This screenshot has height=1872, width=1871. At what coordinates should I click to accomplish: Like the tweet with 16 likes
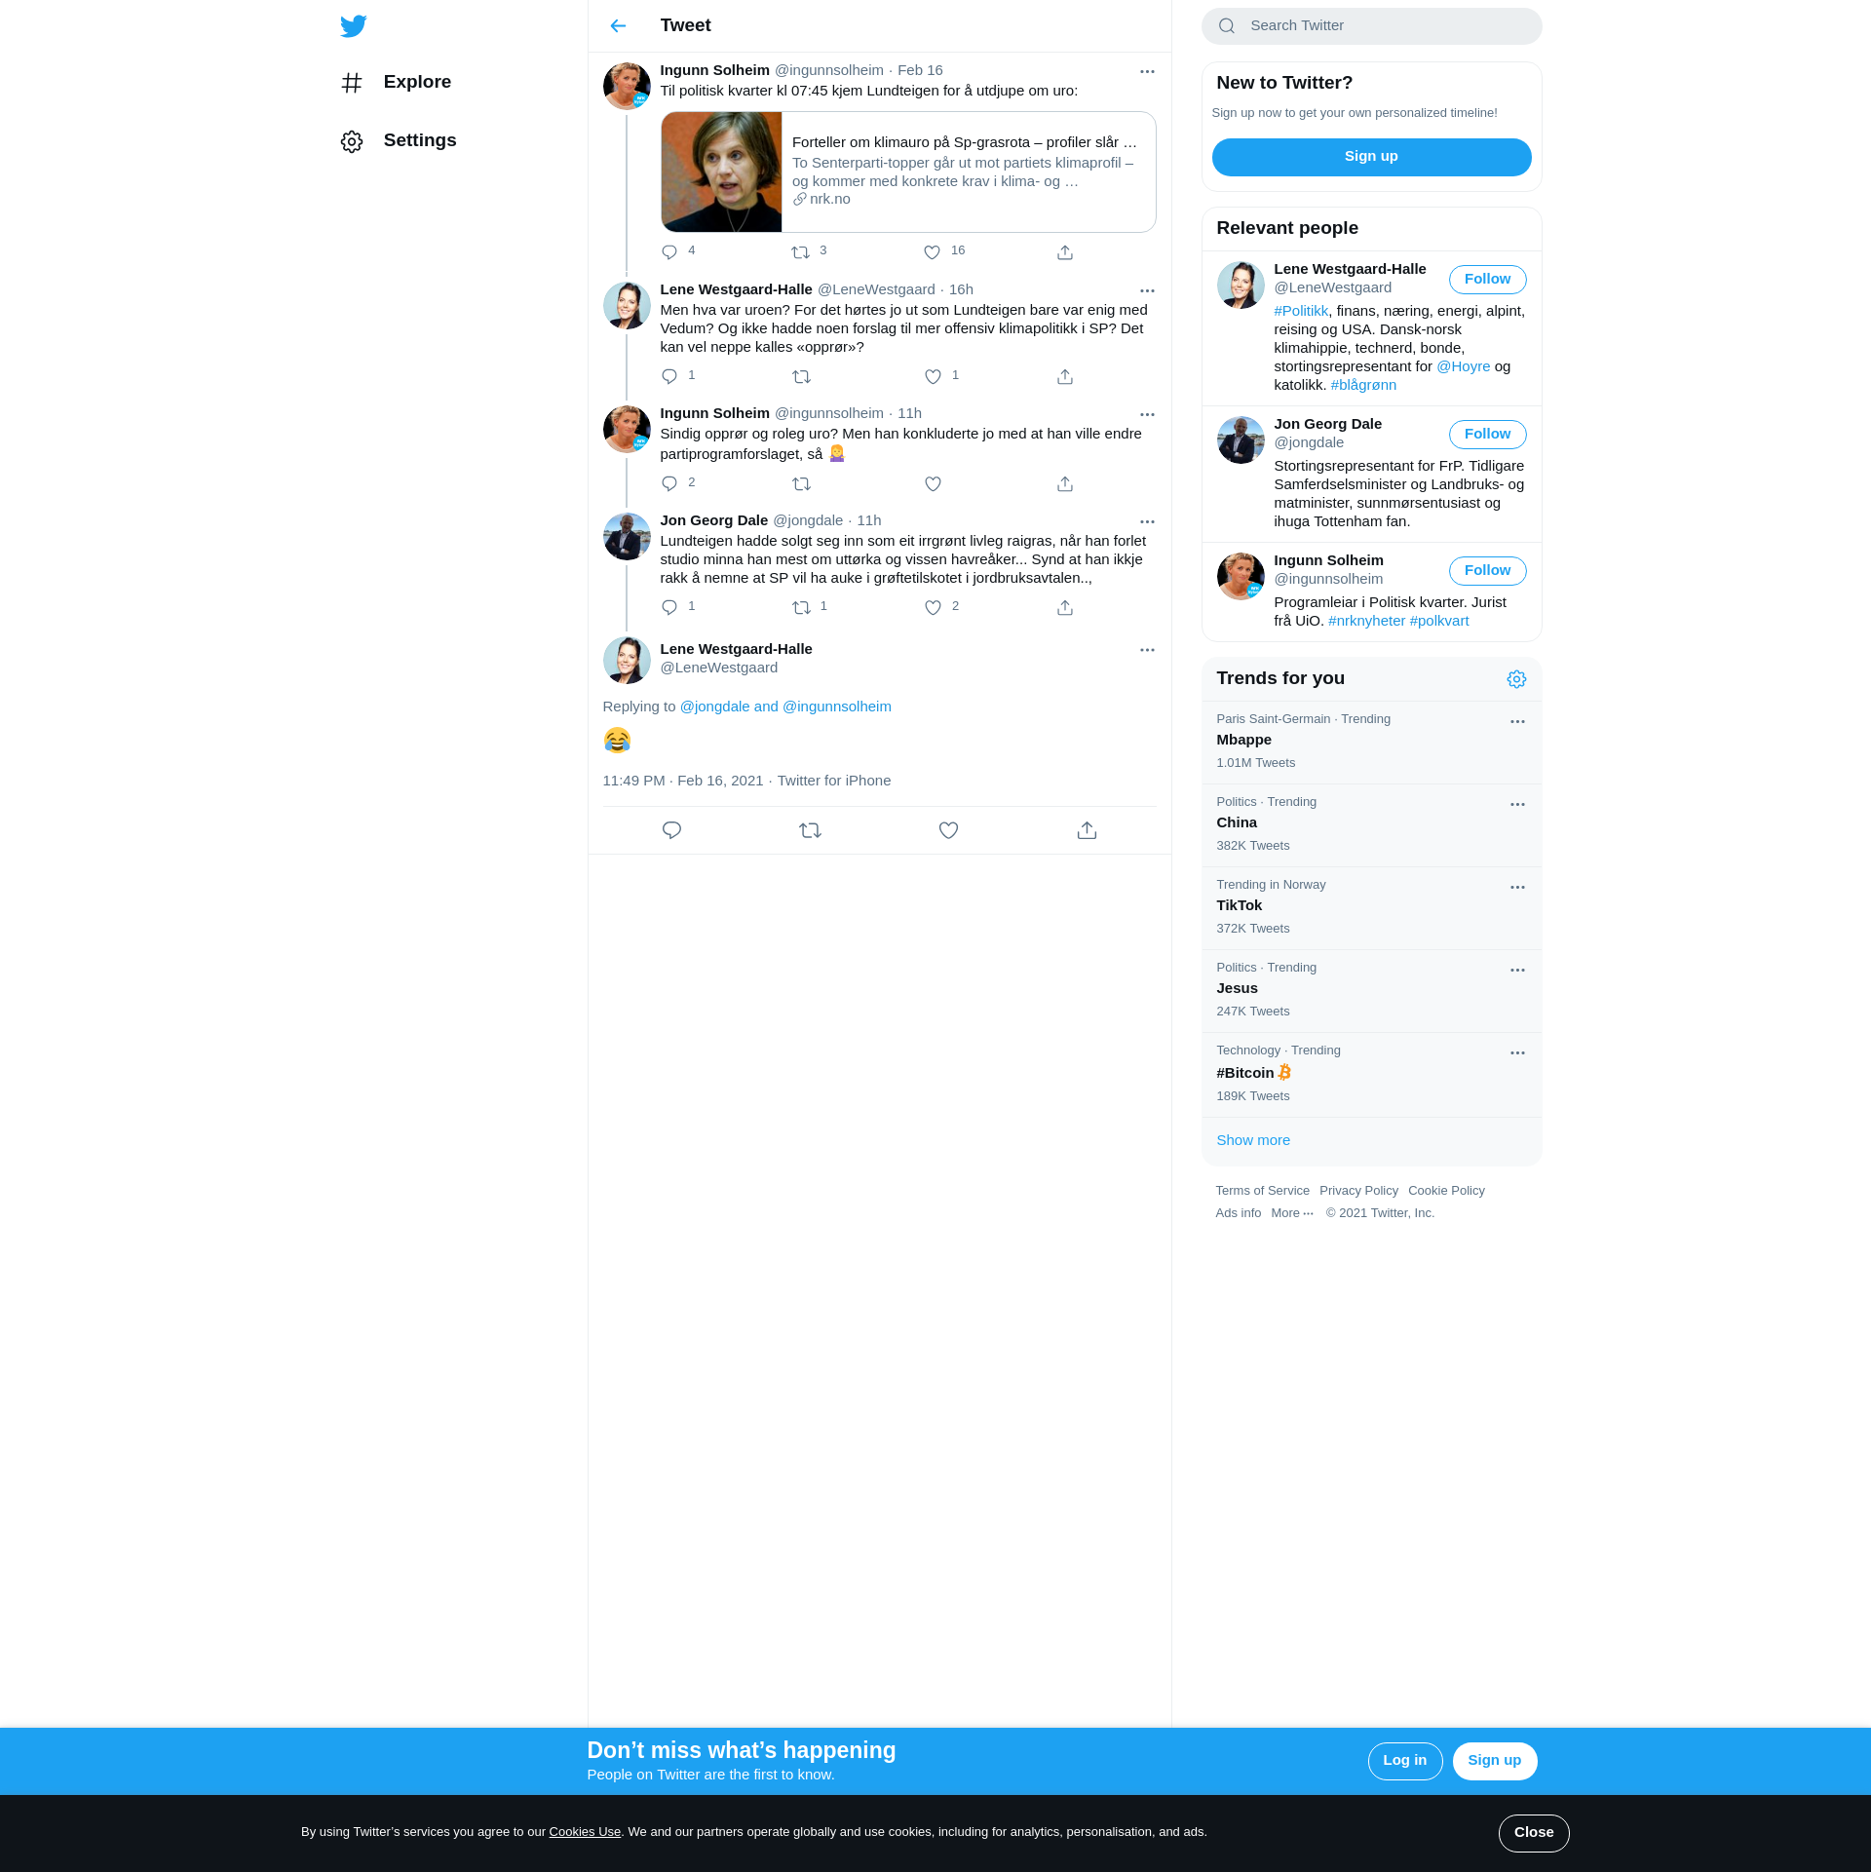point(933,252)
